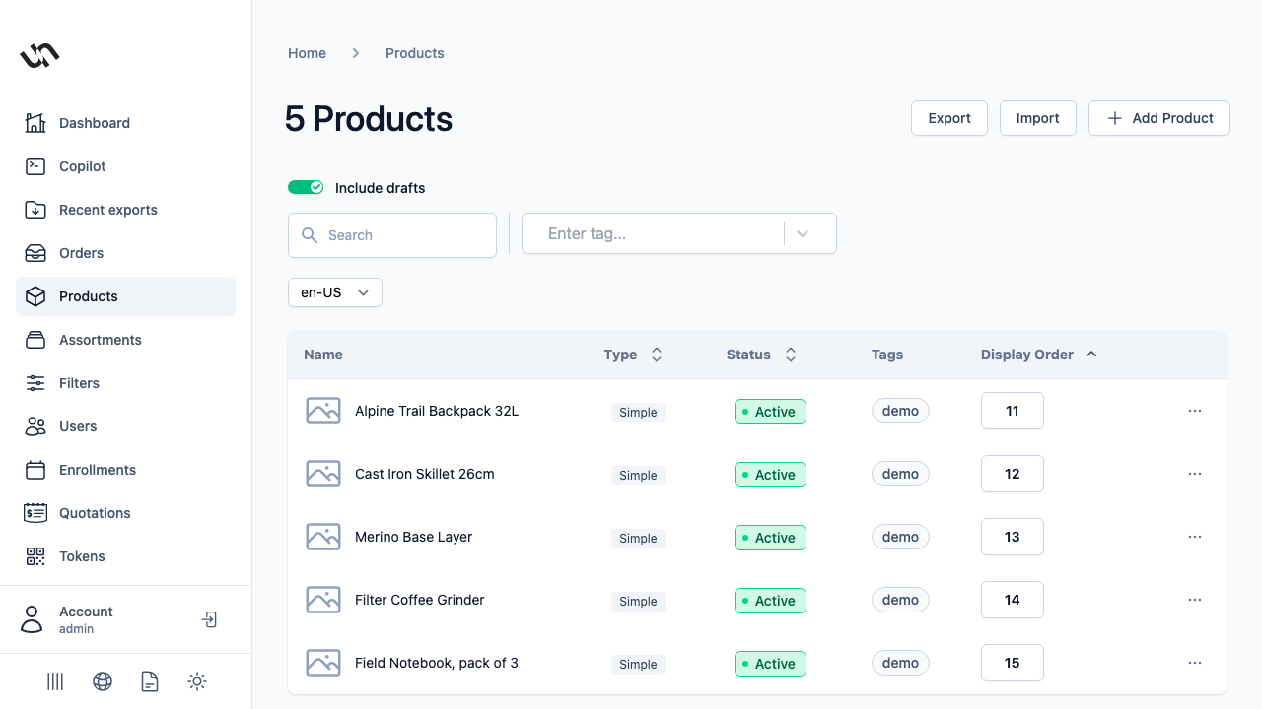The width and height of the screenshot is (1262, 709).
Task: Go to Home breadcrumb link
Action: pyautogui.click(x=307, y=53)
